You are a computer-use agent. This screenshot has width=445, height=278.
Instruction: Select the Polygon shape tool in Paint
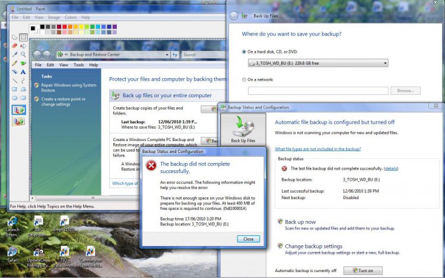point(23,90)
